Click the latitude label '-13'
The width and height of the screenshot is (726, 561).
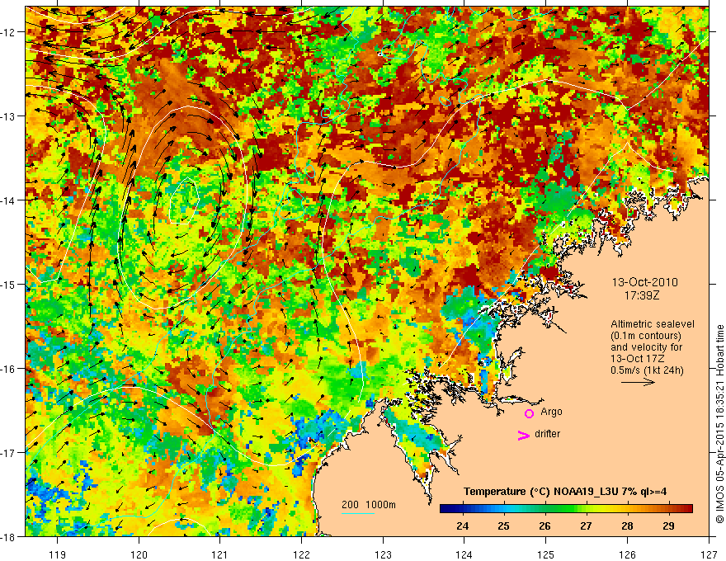8,116
